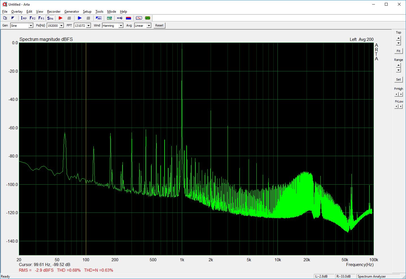Click FrLow right arrow
The width and height of the screenshot is (406, 279).
point(401,107)
